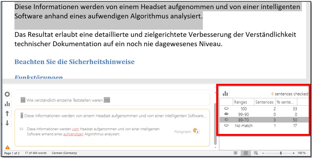The height and width of the screenshot is (158, 312).
Task: Click German (Germany) language in status bar
Action: pos(64,153)
